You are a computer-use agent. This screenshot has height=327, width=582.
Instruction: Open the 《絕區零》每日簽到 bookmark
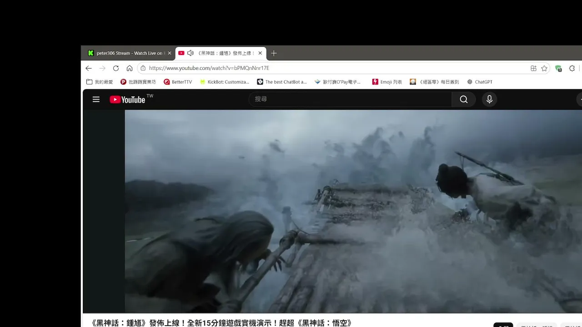[434, 82]
